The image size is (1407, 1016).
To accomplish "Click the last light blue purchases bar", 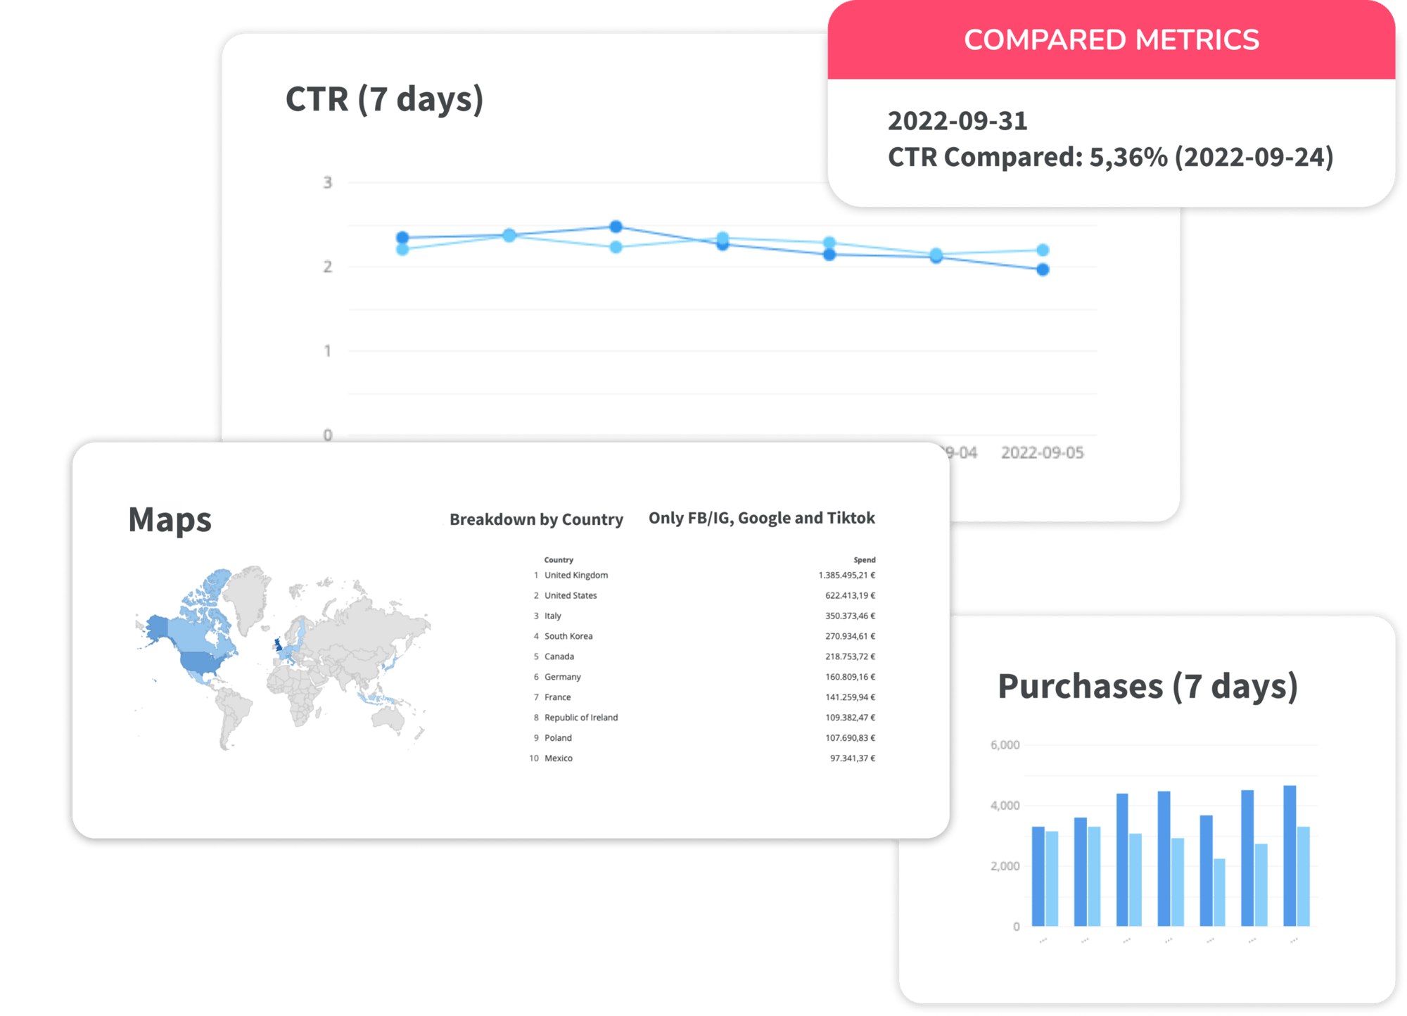I will coord(1303,877).
